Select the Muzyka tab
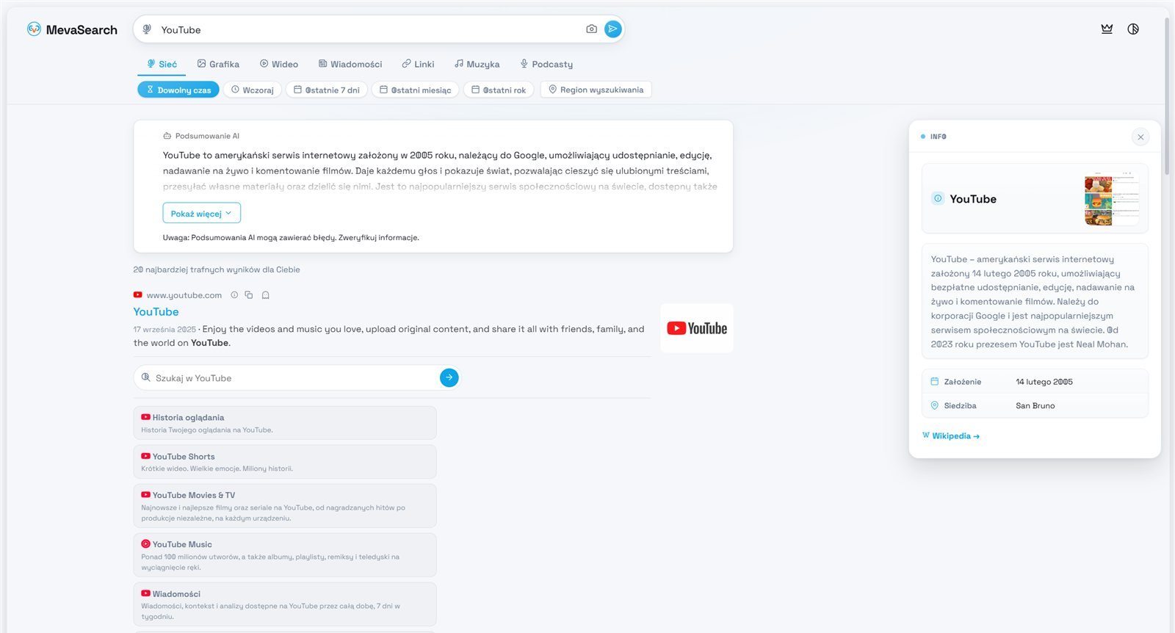 [477, 64]
